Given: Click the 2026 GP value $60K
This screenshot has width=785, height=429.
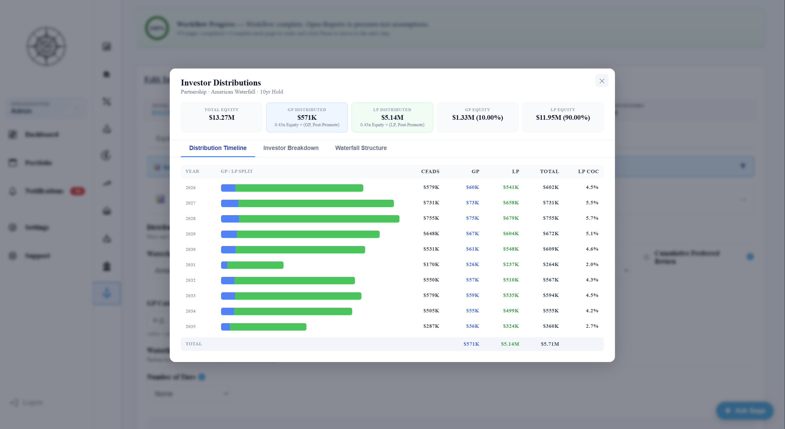Looking at the screenshot, I should (x=472, y=187).
